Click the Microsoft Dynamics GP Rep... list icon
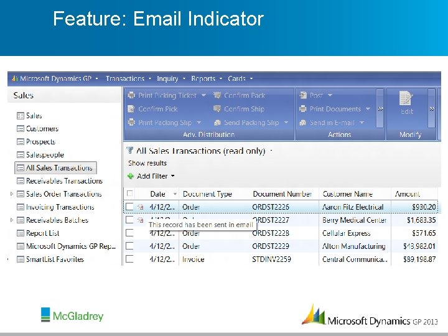 coord(21,246)
